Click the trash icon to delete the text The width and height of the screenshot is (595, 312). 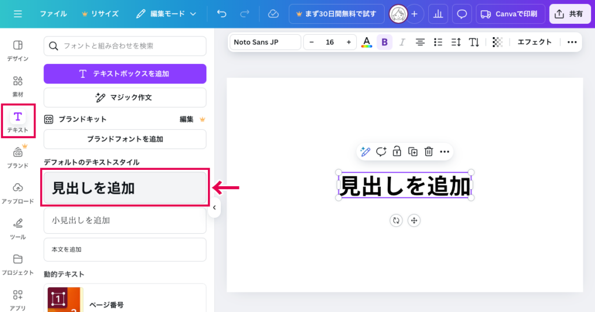pos(429,152)
